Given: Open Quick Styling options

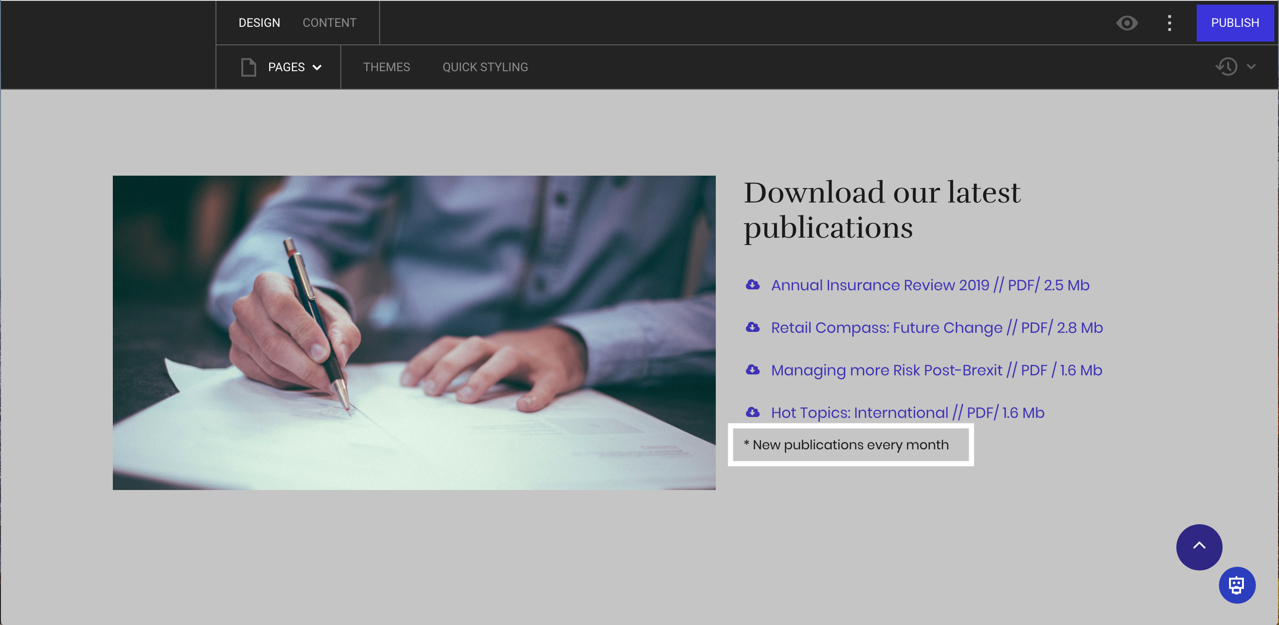Looking at the screenshot, I should pos(486,67).
